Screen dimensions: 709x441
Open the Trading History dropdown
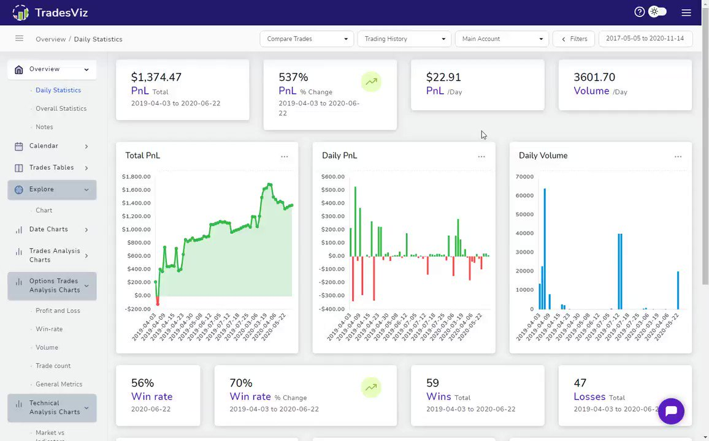coord(404,39)
